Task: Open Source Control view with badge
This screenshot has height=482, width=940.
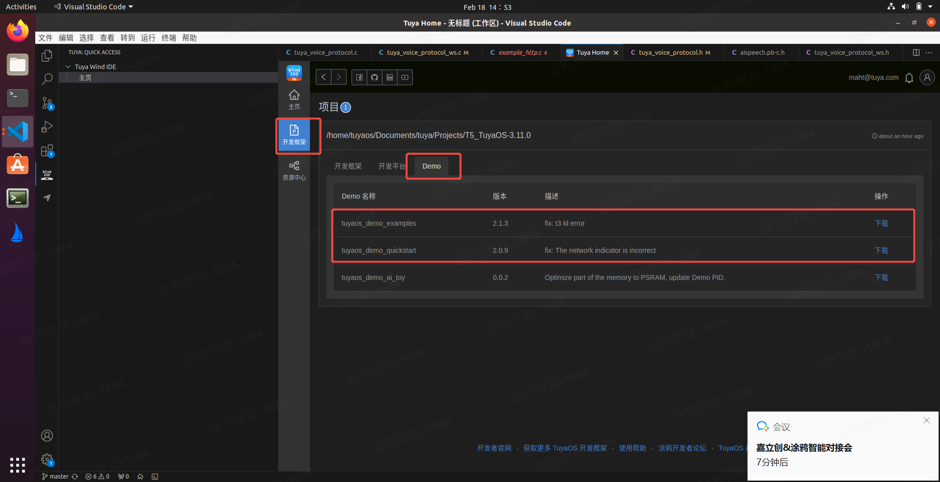Action: point(47,103)
